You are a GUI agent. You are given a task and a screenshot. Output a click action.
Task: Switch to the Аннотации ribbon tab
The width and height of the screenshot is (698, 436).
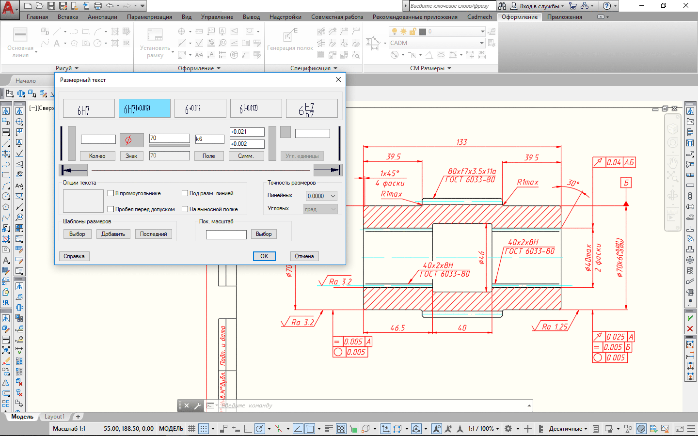[102, 17]
